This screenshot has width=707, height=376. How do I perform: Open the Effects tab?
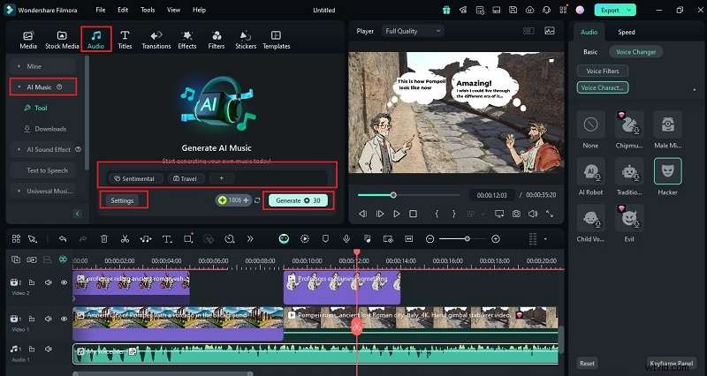(x=186, y=40)
